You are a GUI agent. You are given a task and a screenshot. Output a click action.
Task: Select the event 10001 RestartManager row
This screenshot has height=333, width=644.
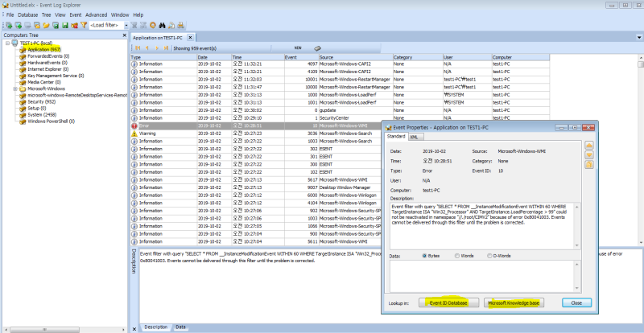tap(340, 80)
